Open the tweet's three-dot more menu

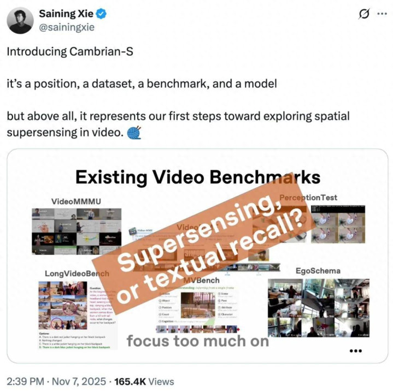pyautogui.click(x=382, y=14)
